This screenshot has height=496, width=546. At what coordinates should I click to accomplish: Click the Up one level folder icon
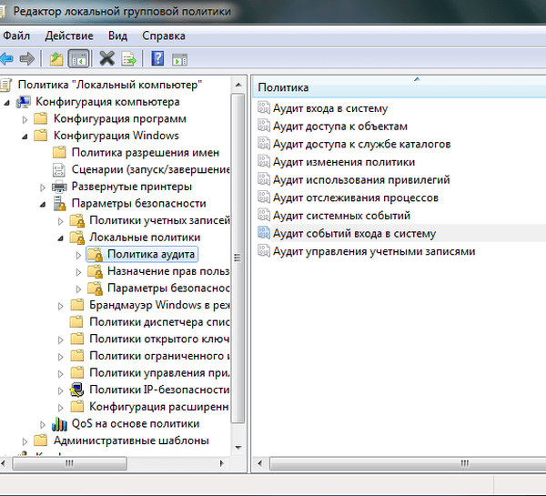(56, 59)
